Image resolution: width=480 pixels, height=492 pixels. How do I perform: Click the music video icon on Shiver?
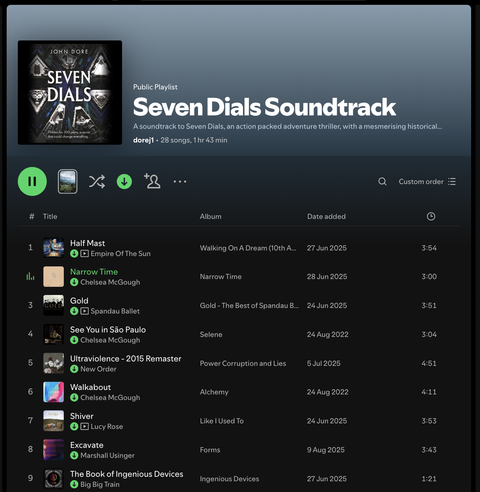pos(85,426)
